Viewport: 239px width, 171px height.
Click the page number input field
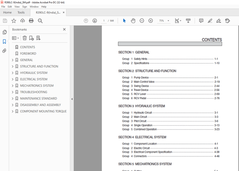click(104, 21)
